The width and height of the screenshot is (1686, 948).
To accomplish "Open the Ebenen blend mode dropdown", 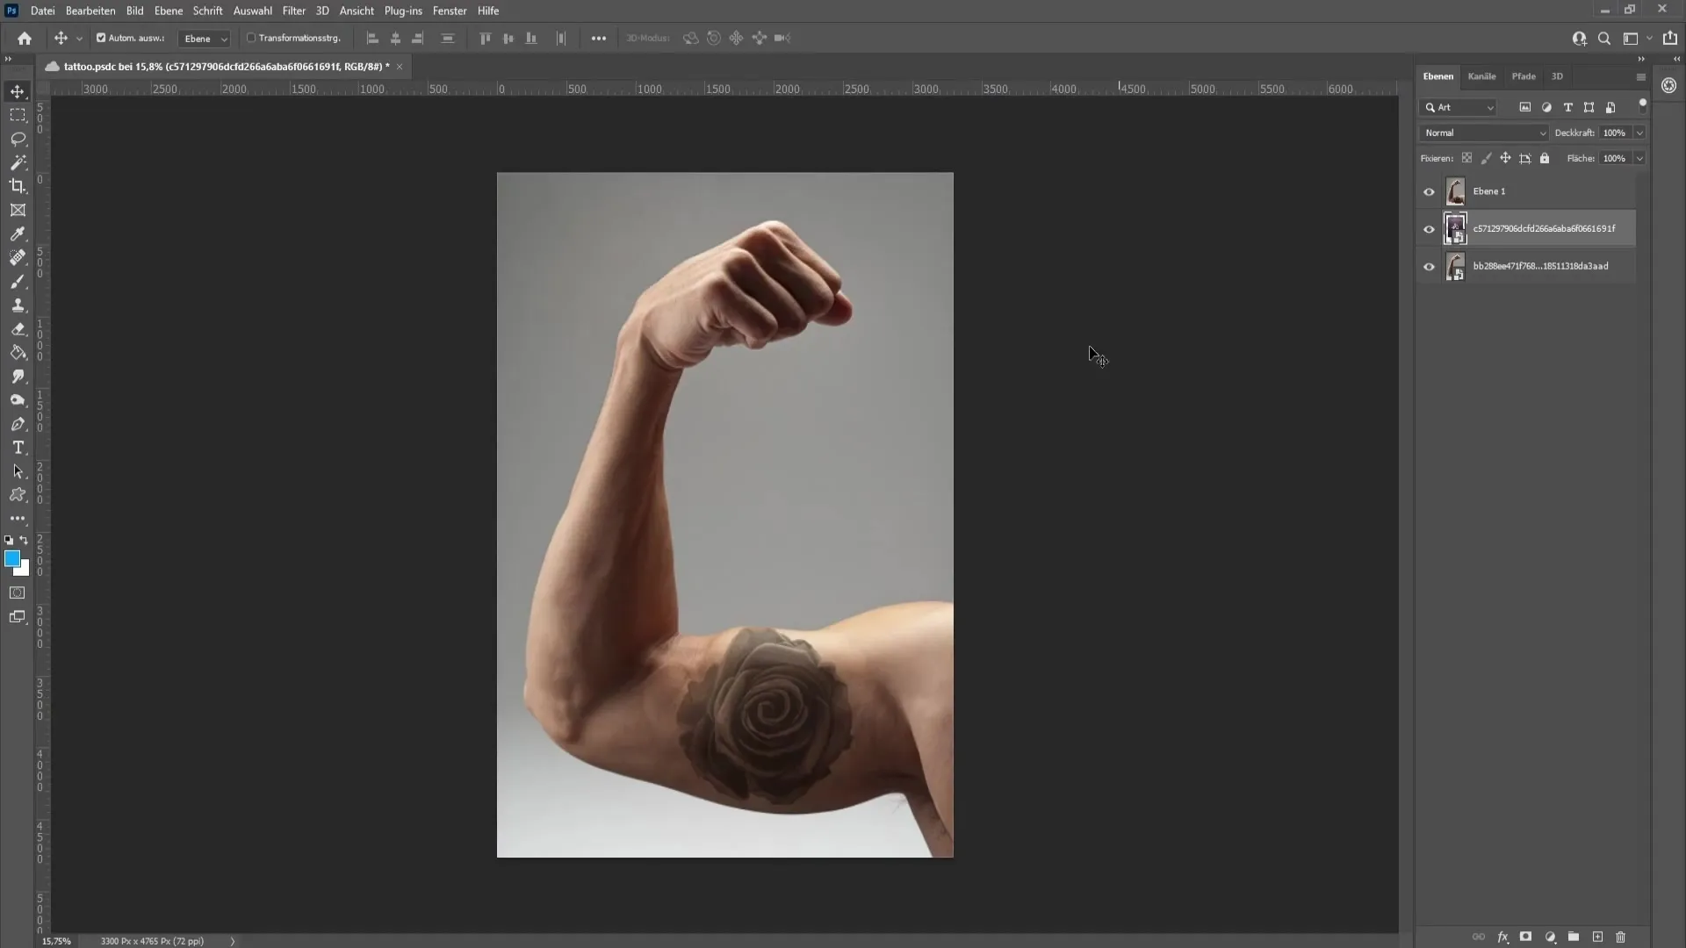I will (1483, 132).
